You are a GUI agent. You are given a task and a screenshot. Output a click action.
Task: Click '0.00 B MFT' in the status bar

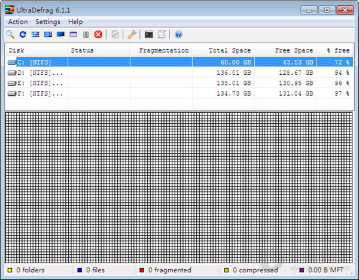tap(326, 270)
